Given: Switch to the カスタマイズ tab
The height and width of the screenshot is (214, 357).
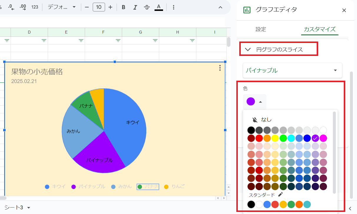Looking at the screenshot, I should coord(319,29).
